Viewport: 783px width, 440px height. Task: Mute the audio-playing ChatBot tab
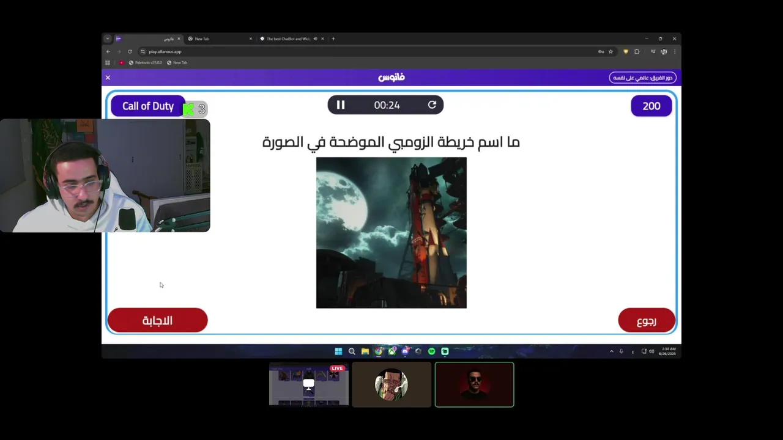(x=315, y=38)
